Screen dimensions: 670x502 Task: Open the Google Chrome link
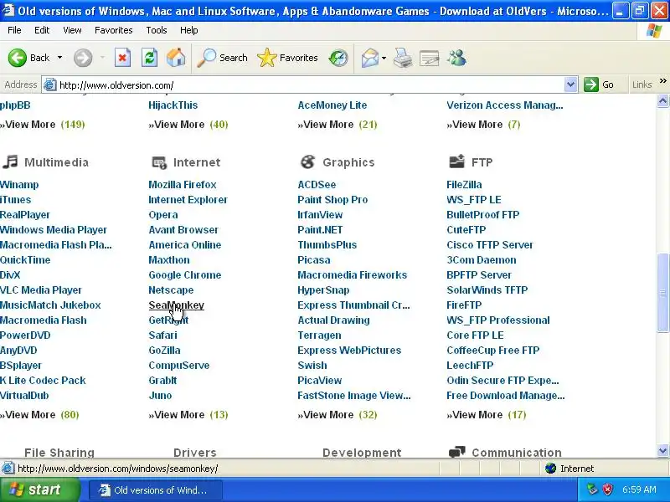click(185, 275)
